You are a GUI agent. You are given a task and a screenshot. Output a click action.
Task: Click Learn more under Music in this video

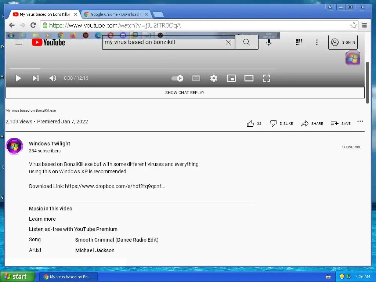click(x=42, y=219)
